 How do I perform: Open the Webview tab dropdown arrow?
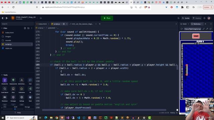point(202,24)
